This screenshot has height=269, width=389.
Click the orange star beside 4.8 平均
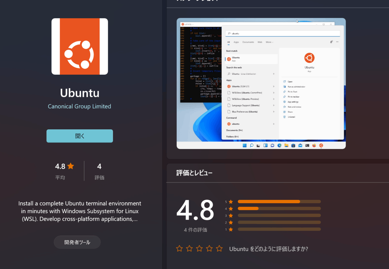click(71, 166)
